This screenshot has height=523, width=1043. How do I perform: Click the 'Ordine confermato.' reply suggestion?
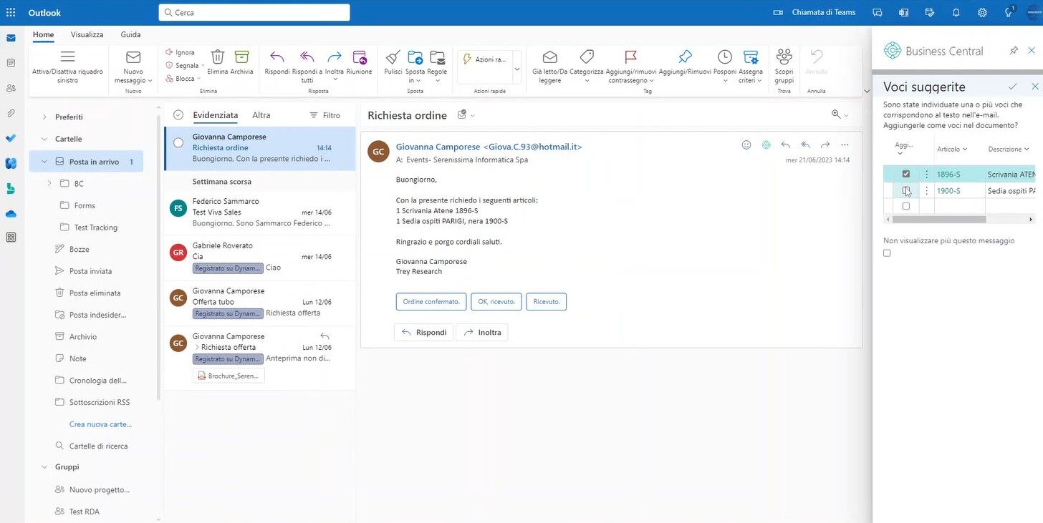(x=431, y=301)
